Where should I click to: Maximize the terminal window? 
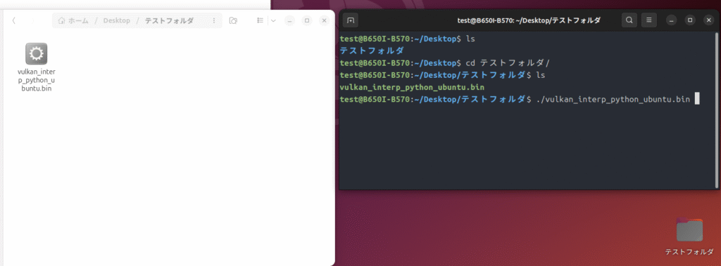(x=690, y=20)
